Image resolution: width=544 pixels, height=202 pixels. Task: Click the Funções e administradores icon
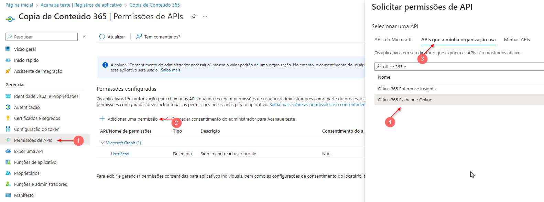pyautogui.click(x=8, y=184)
